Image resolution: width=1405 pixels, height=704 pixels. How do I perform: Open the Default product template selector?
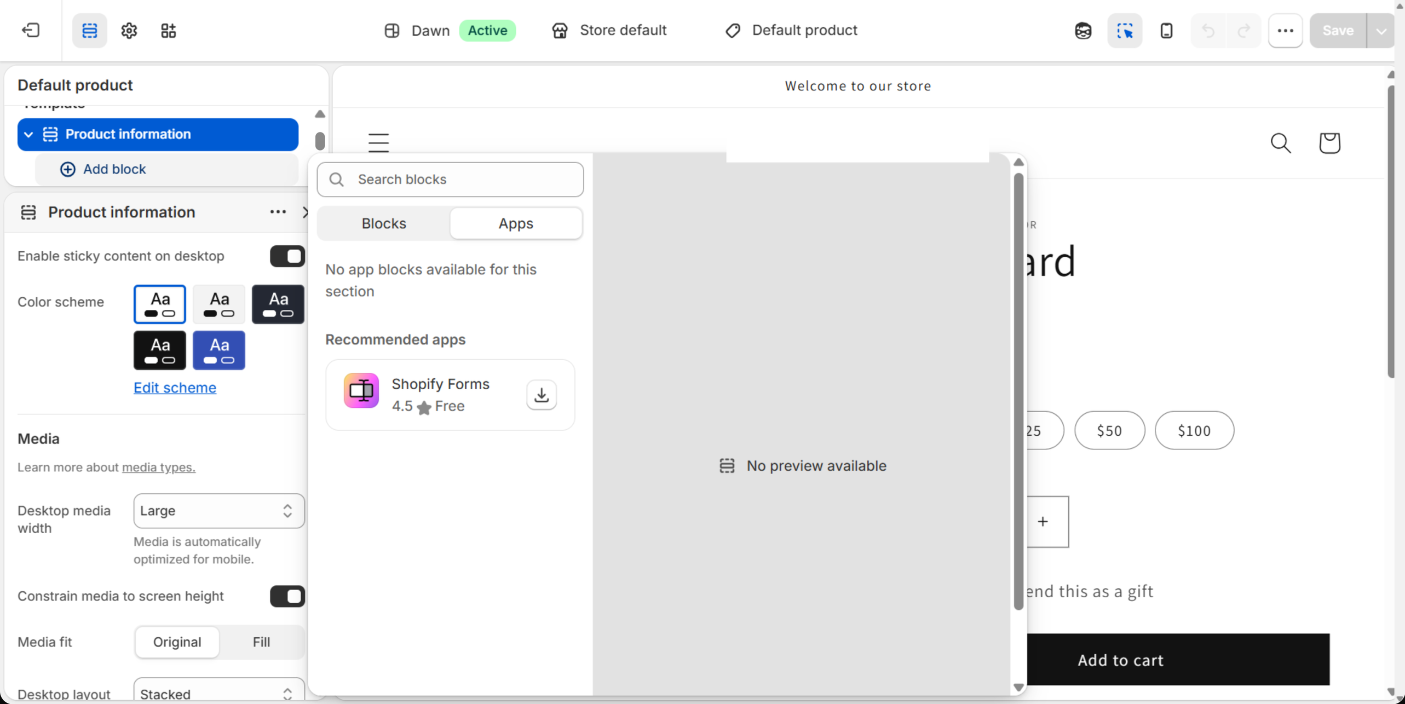(x=791, y=30)
